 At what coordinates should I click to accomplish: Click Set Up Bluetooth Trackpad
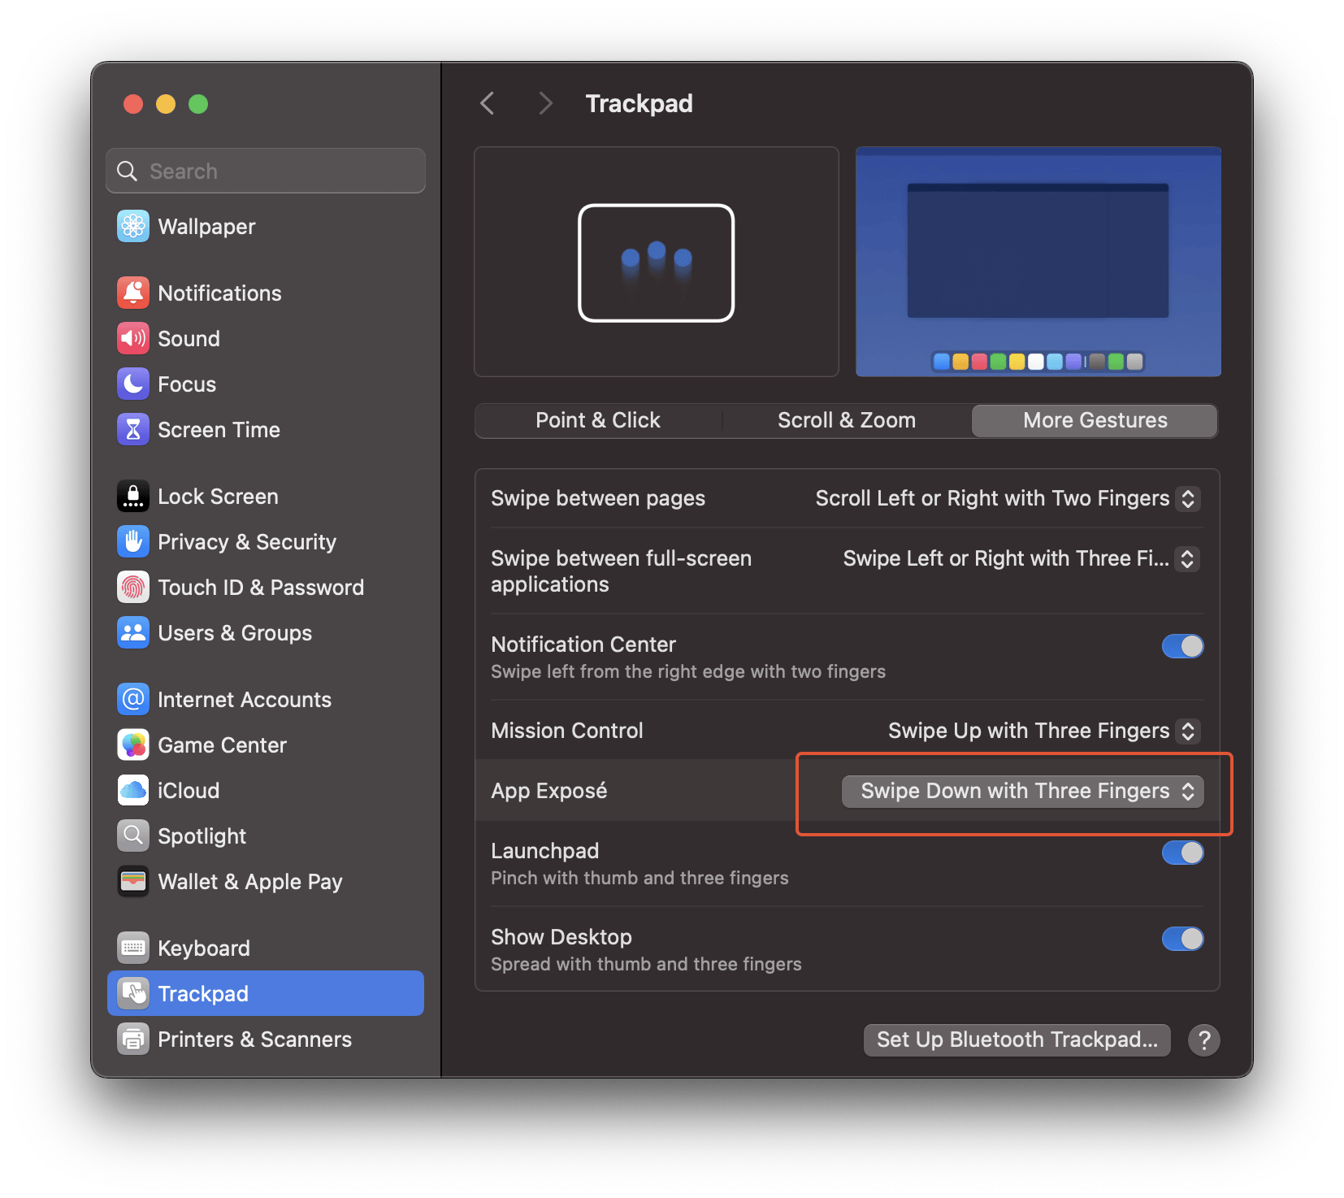point(1016,1040)
